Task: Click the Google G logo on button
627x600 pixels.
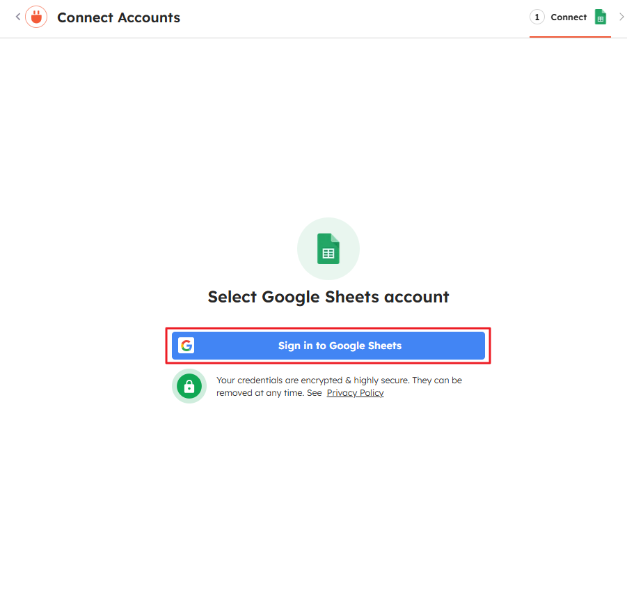Action: (x=186, y=346)
